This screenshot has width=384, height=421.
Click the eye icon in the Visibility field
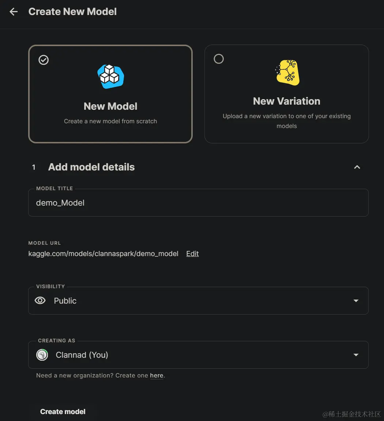click(x=40, y=300)
